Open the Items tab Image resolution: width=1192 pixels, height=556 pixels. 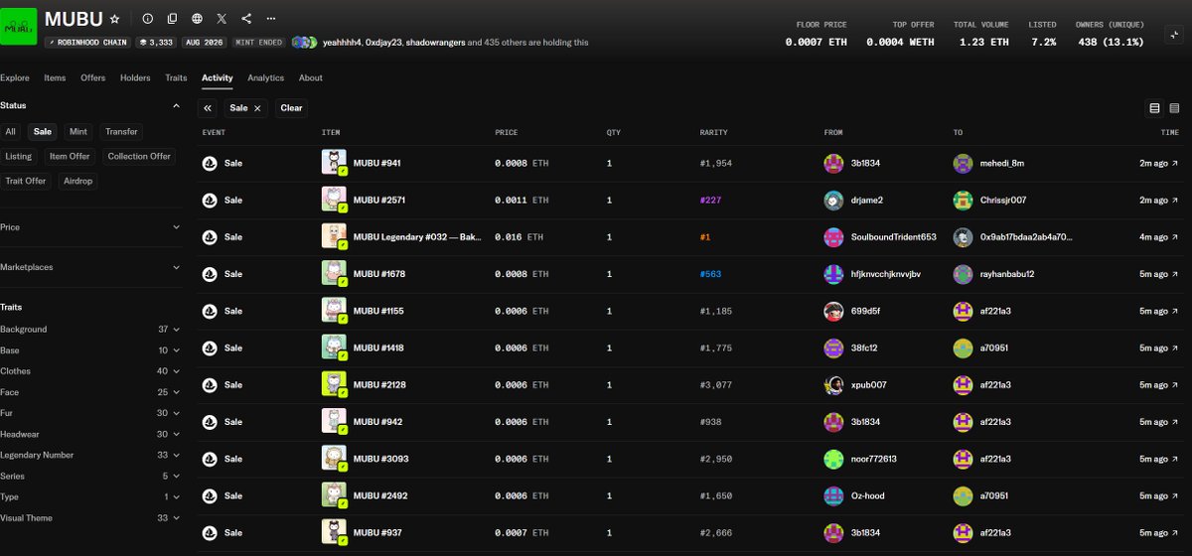(55, 77)
